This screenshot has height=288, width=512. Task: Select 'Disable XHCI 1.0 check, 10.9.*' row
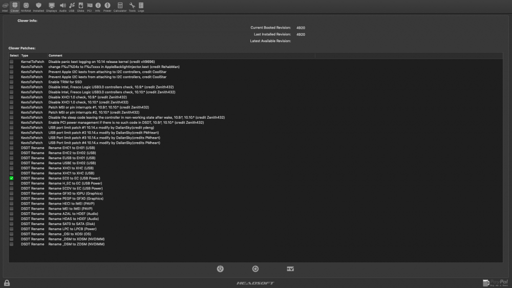(255, 97)
